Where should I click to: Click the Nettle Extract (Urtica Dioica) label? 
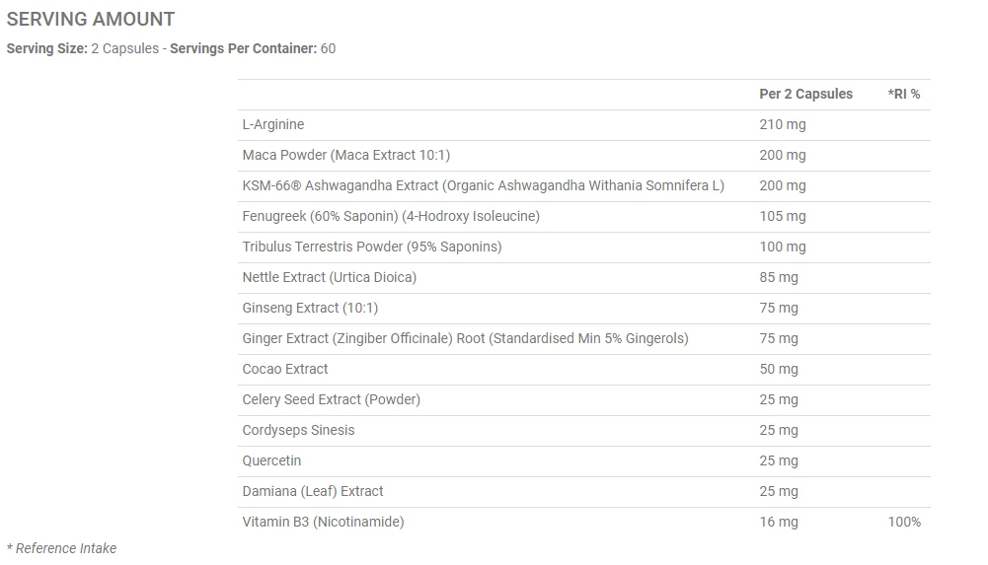329,277
